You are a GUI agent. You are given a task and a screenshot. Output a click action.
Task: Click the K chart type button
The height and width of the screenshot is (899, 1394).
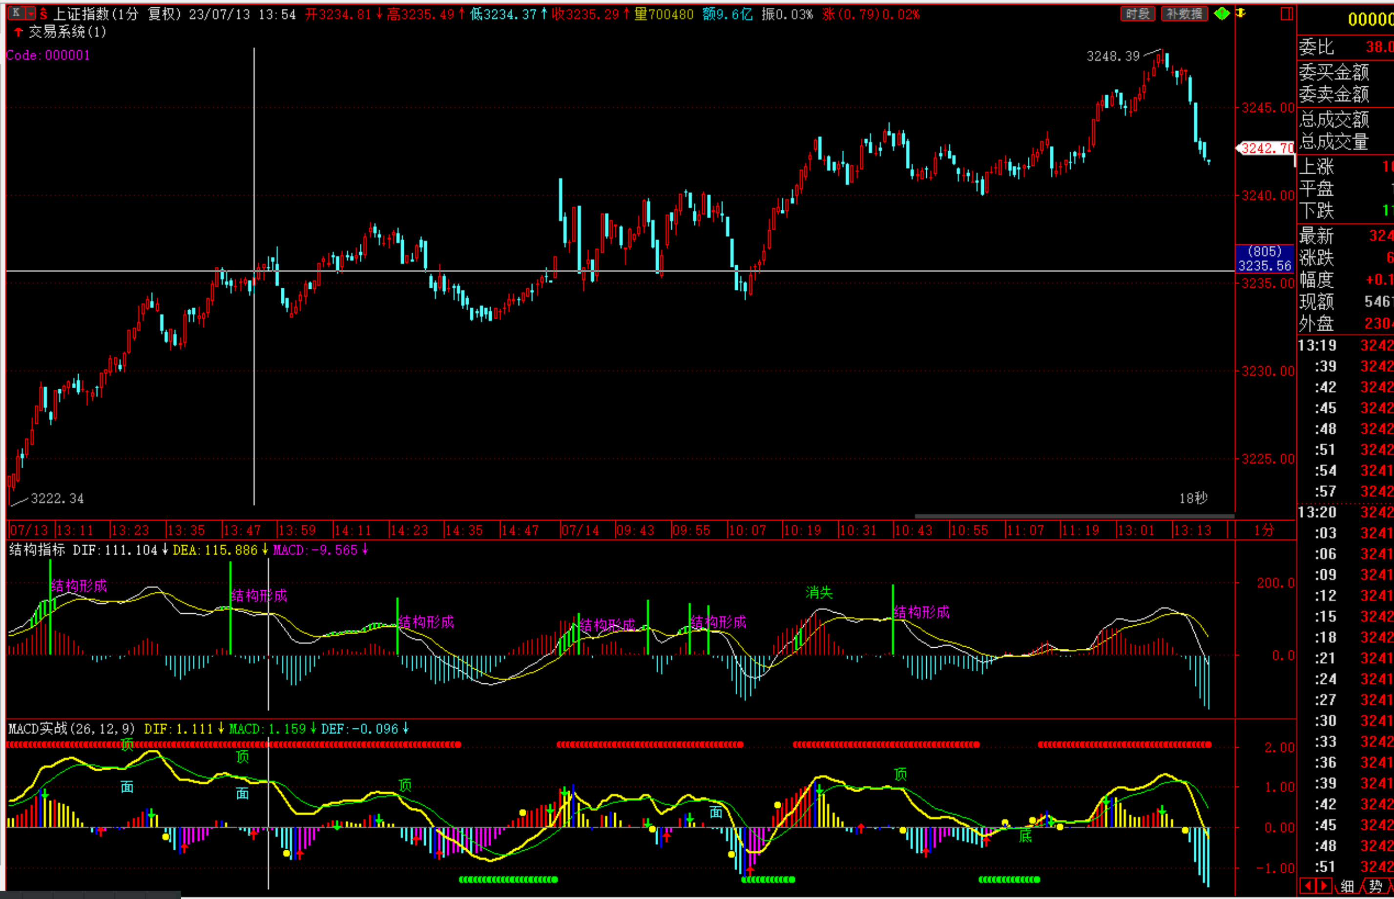17,12
